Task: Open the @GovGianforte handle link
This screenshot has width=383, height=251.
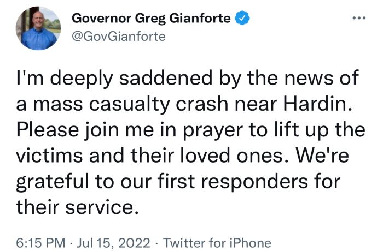Action: point(119,37)
